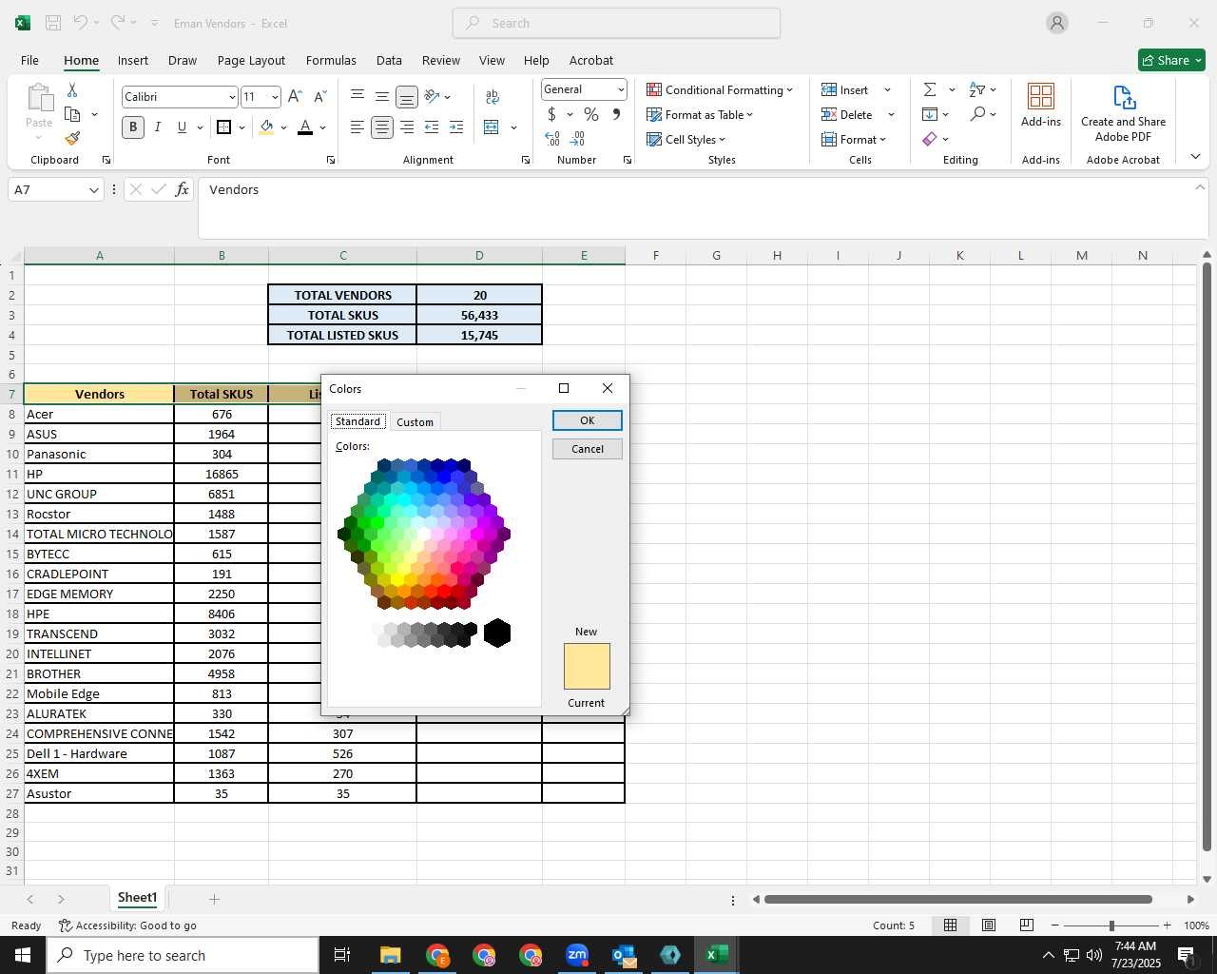Image resolution: width=1217 pixels, height=974 pixels.
Task: Click the Cut scissors icon
Action: [x=72, y=89]
